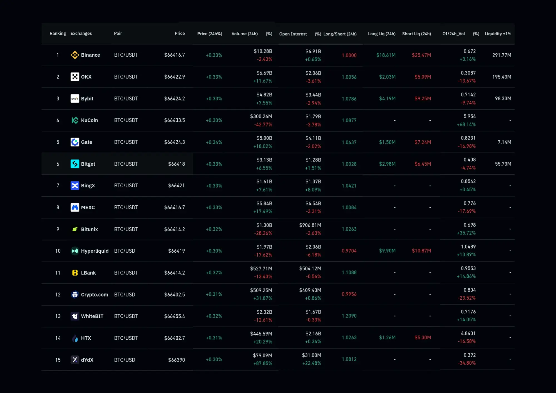This screenshot has height=393, width=556.
Task: Select KuCoin volume $300.26M
Action: (x=261, y=116)
